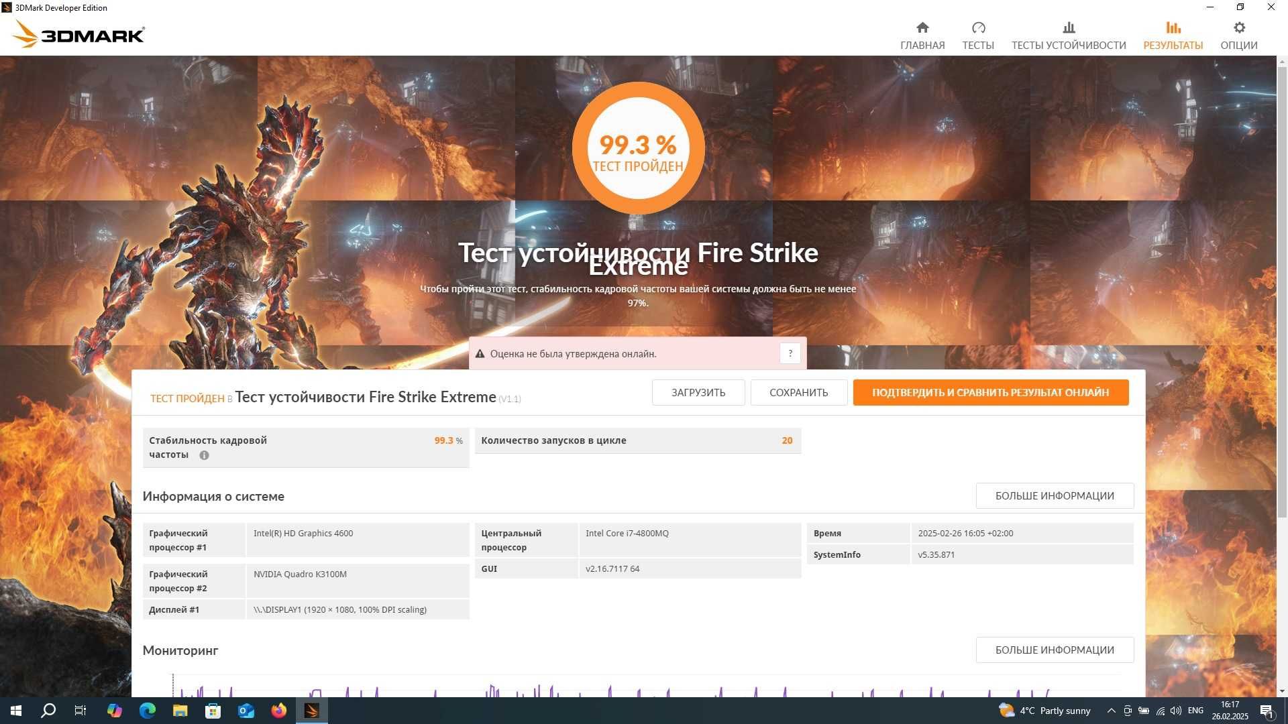Screen dimensions: 1288x724
Task: Open the notification center icon
Action: 1267,711
